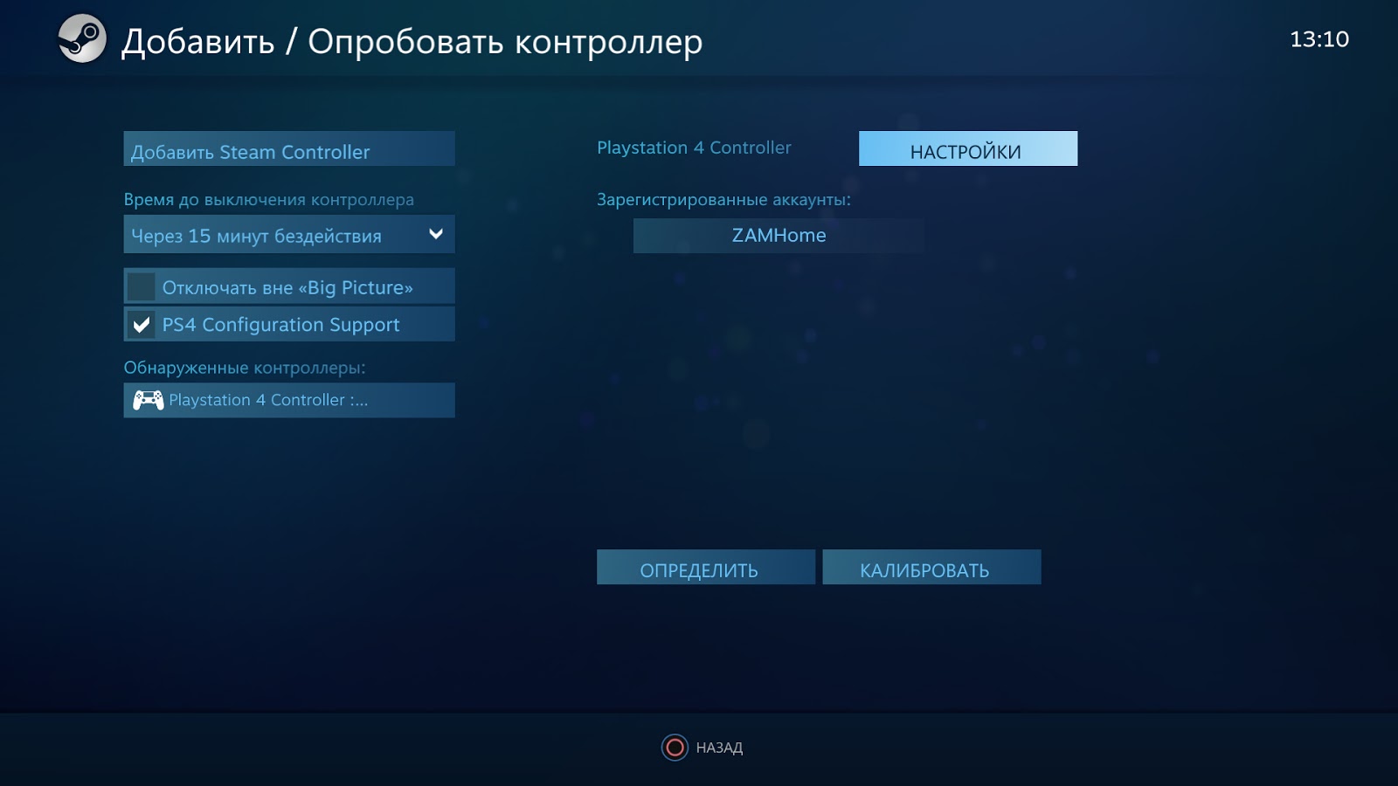Click the «Обнаруженные контроллеры:» label
The width and height of the screenshot is (1398, 786).
245,368
